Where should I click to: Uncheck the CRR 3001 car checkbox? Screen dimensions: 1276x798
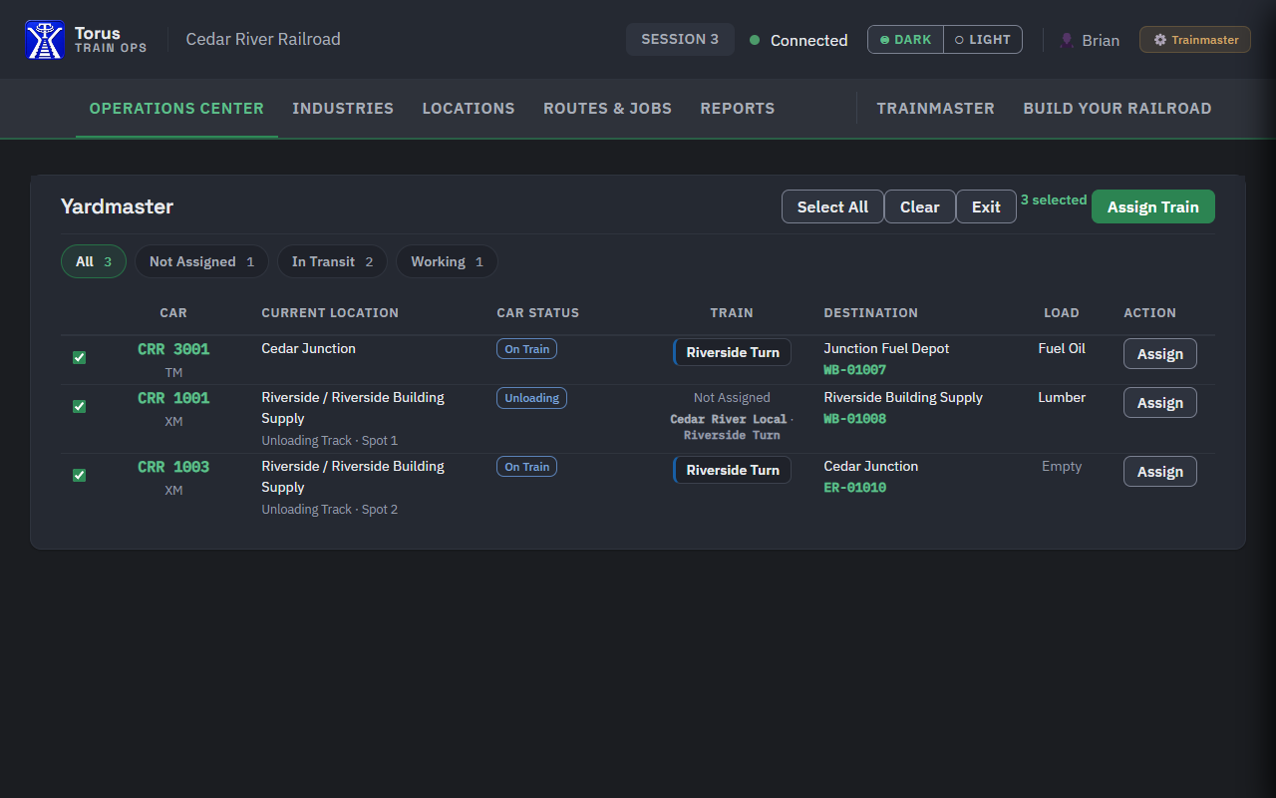coord(80,357)
